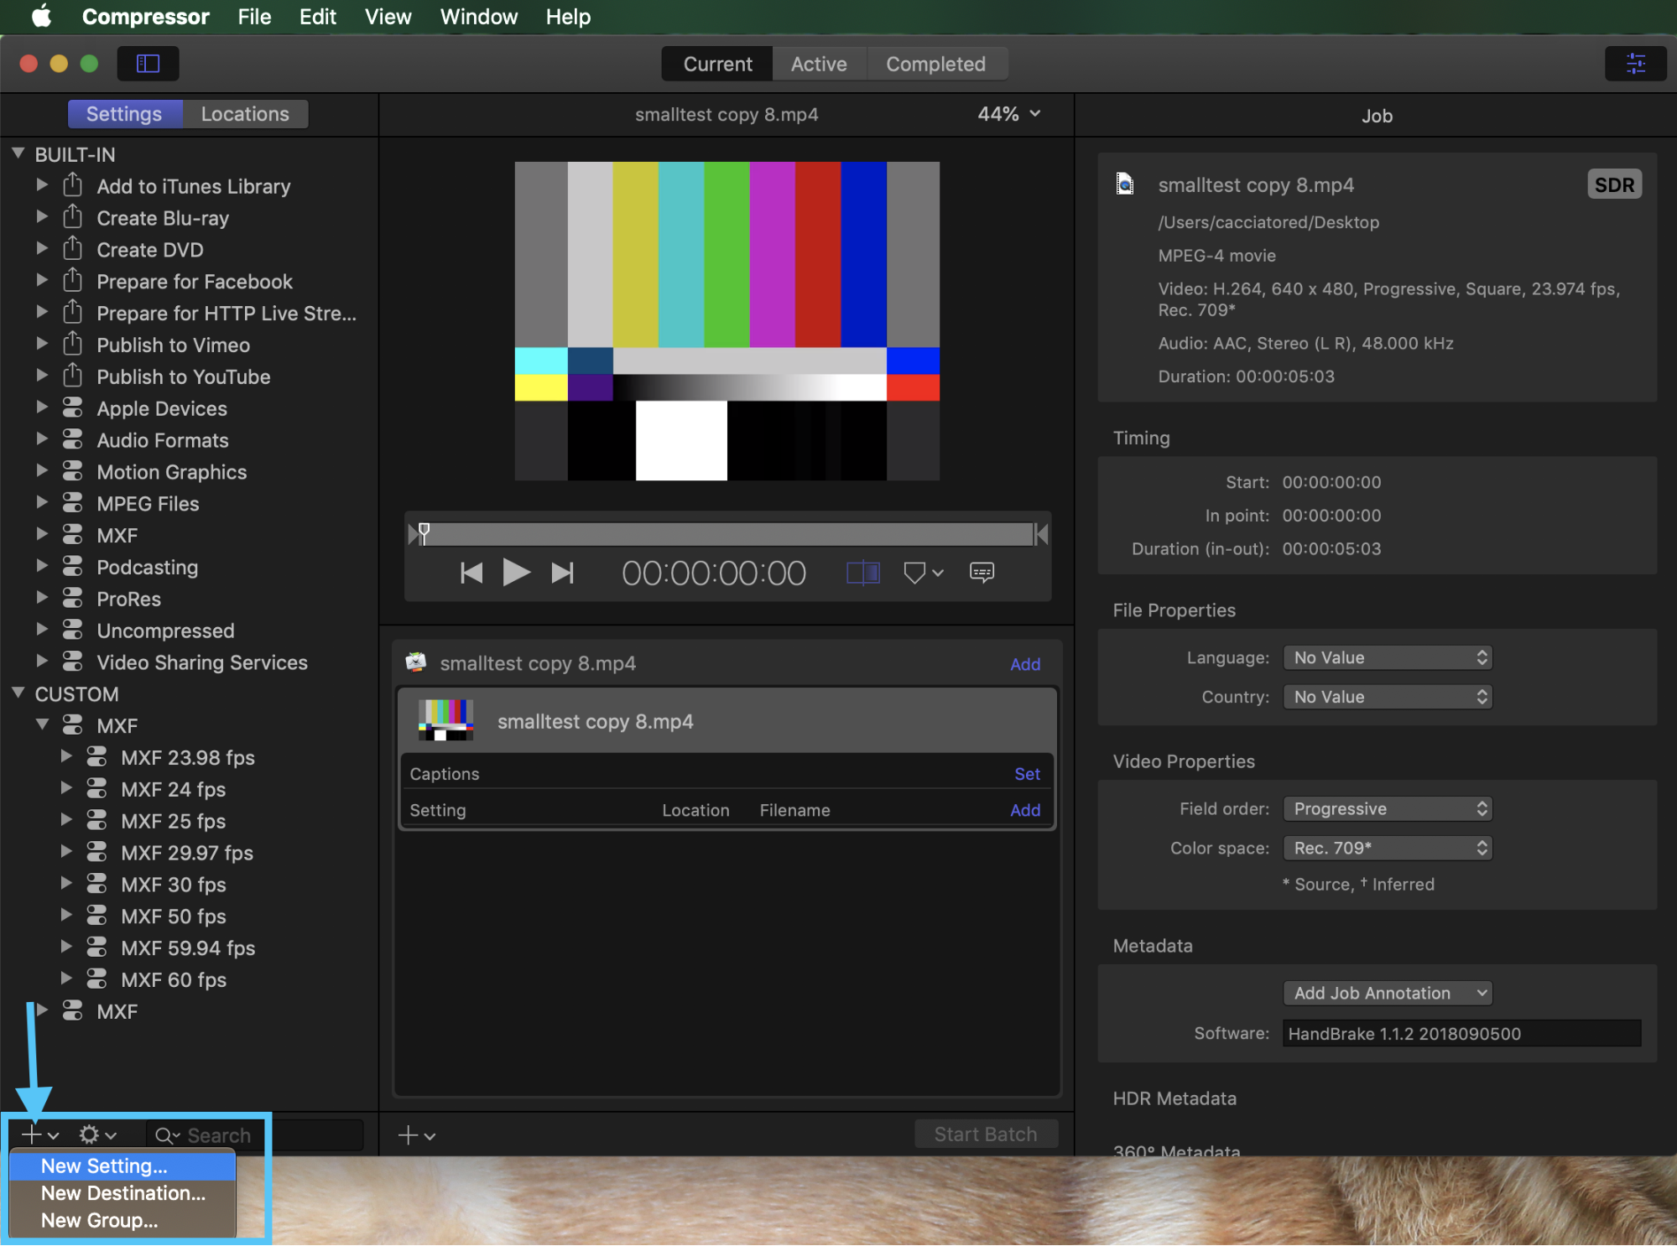The image size is (1677, 1246).
Task: Select the Publish to YouTube setting
Action: [x=183, y=376]
